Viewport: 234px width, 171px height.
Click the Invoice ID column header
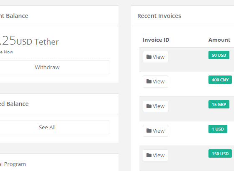[156, 40]
